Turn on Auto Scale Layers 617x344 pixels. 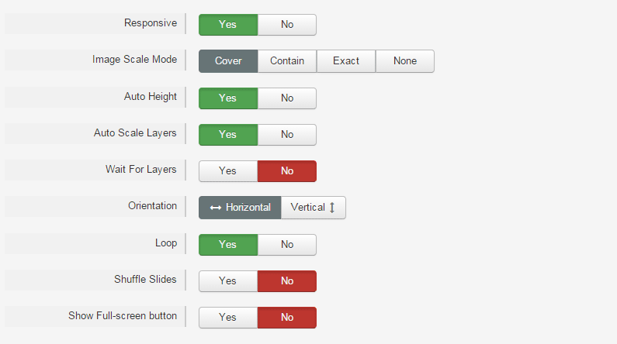(x=228, y=135)
